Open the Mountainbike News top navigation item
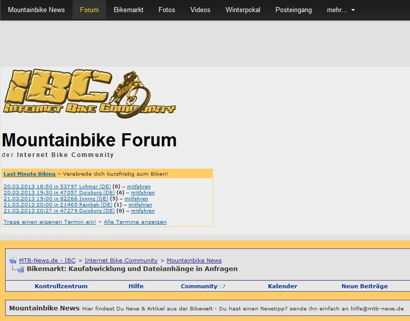410x321 pixels. 36,10
